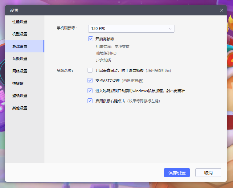
Task: Open the 其他设置 sidebar item
Action: pos(20,108)
